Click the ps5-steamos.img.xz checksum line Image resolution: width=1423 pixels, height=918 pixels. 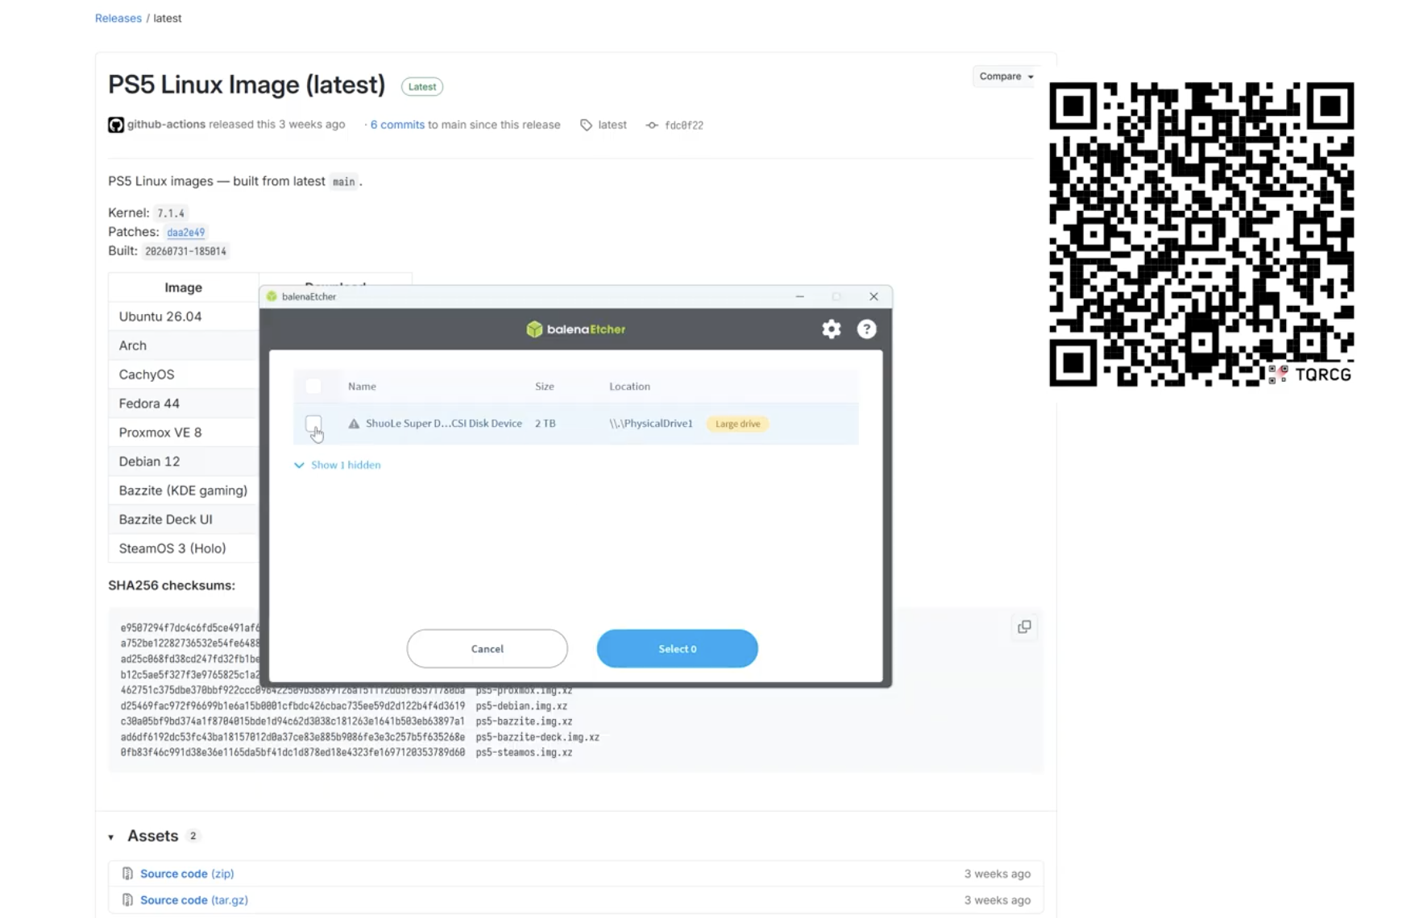click(346, 752)
